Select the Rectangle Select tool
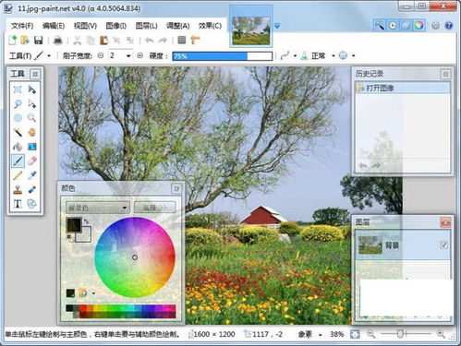461x346 pixels. pos(18,89)
